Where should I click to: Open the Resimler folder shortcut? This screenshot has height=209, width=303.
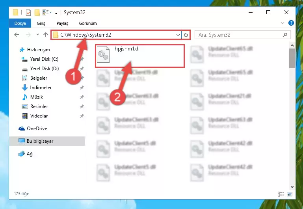(x=35, y=106)
